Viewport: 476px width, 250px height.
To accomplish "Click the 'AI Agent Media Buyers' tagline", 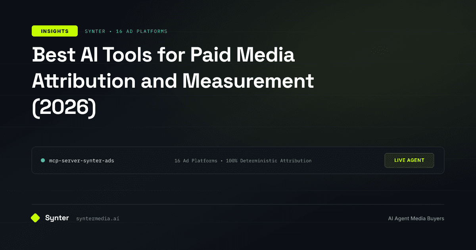I will tap(416, 218).
